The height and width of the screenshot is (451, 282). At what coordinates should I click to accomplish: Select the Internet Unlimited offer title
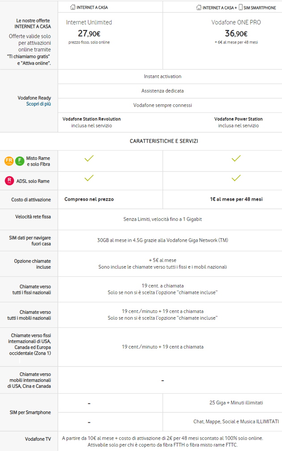pos(89,22)
